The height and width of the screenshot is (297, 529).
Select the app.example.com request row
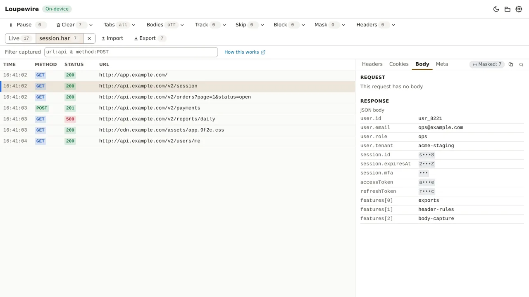pos(177,75)
